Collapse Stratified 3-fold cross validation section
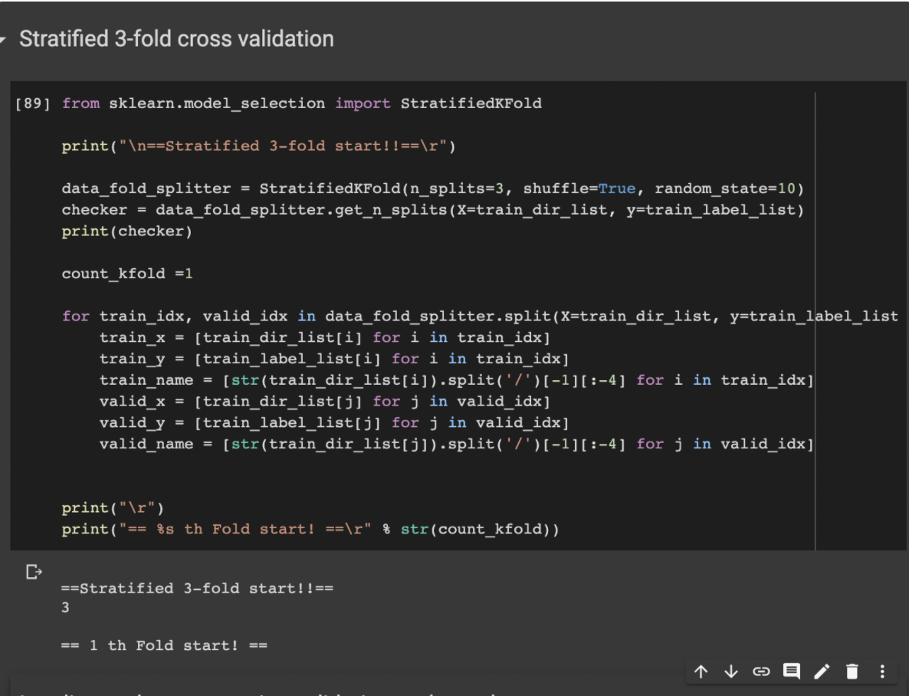Image resolution: width=909 pixels, height=696 pixels. (x=4, y=39)
